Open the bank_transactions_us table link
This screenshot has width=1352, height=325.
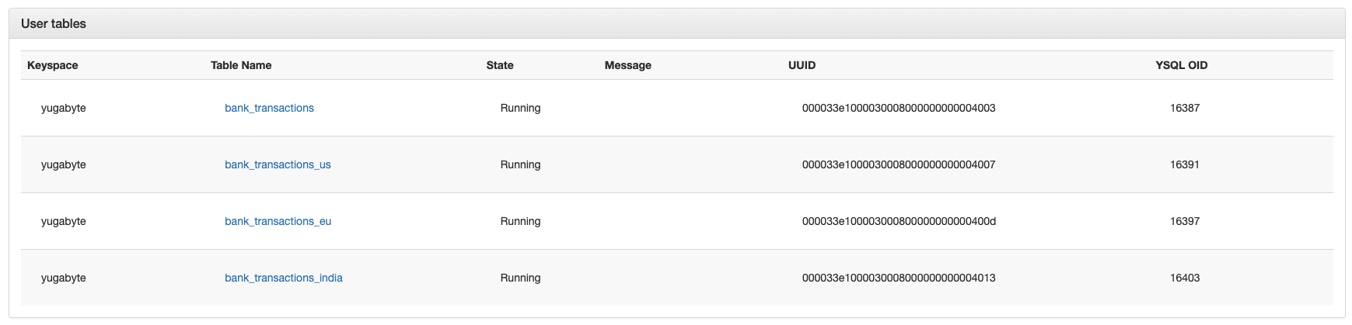coord(278,164)
